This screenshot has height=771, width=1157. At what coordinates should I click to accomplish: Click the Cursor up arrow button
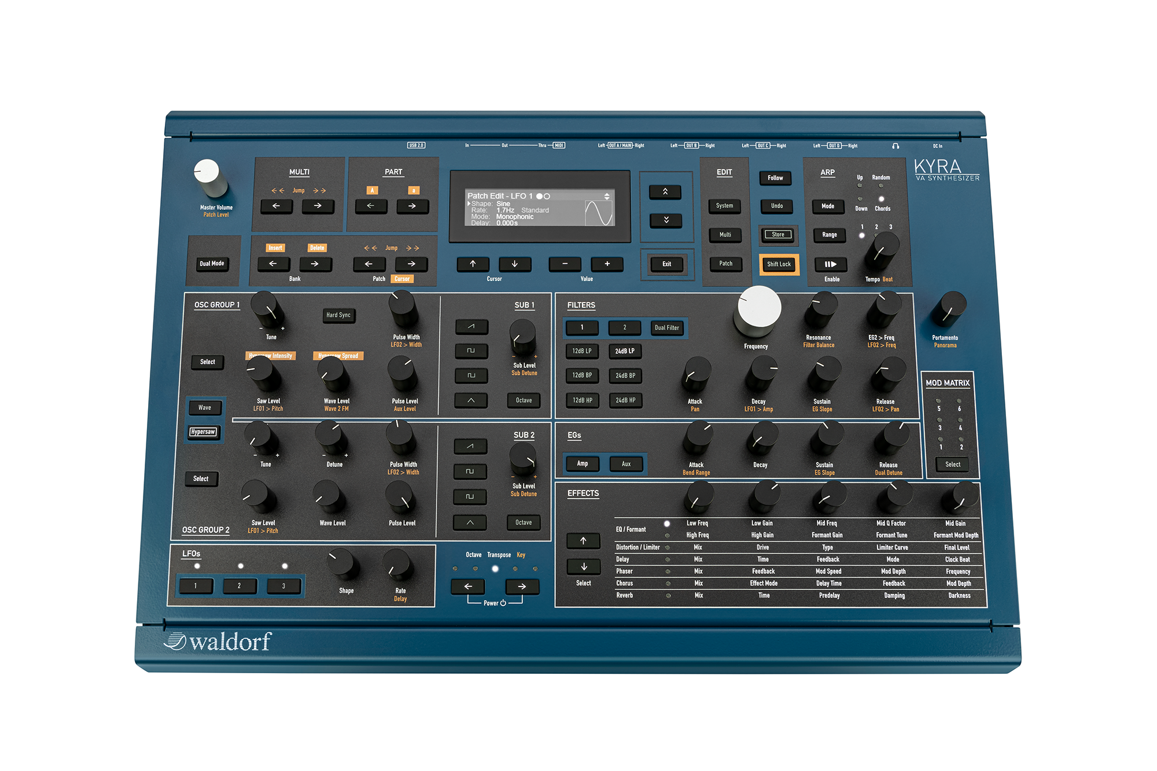[x=473, y=264]
